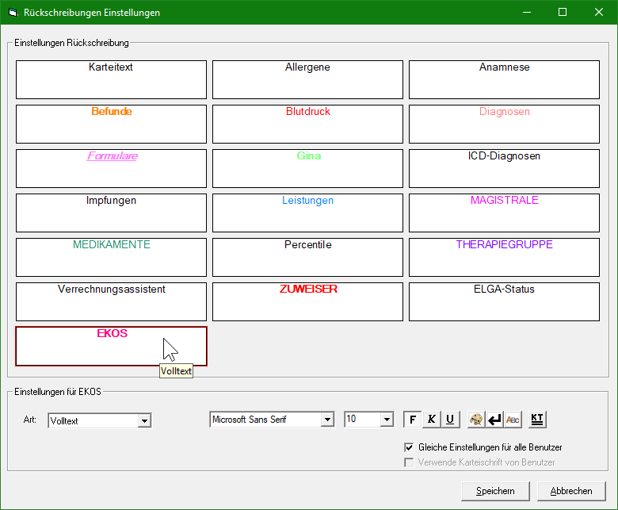This screenshot has width=618, height=510.
Task: Toggle Verwende Karteischrift von Benutzer checkbox
Action: coord(409,462)
